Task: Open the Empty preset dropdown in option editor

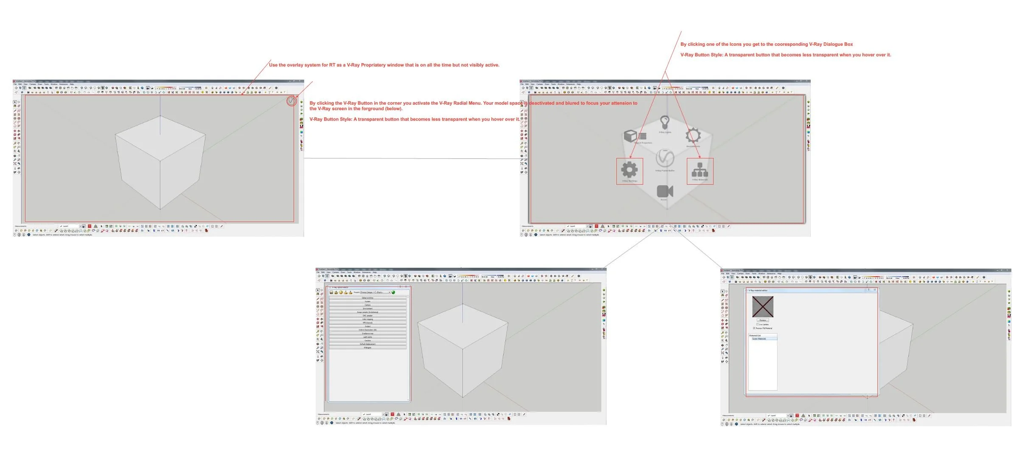Action: 383,292
